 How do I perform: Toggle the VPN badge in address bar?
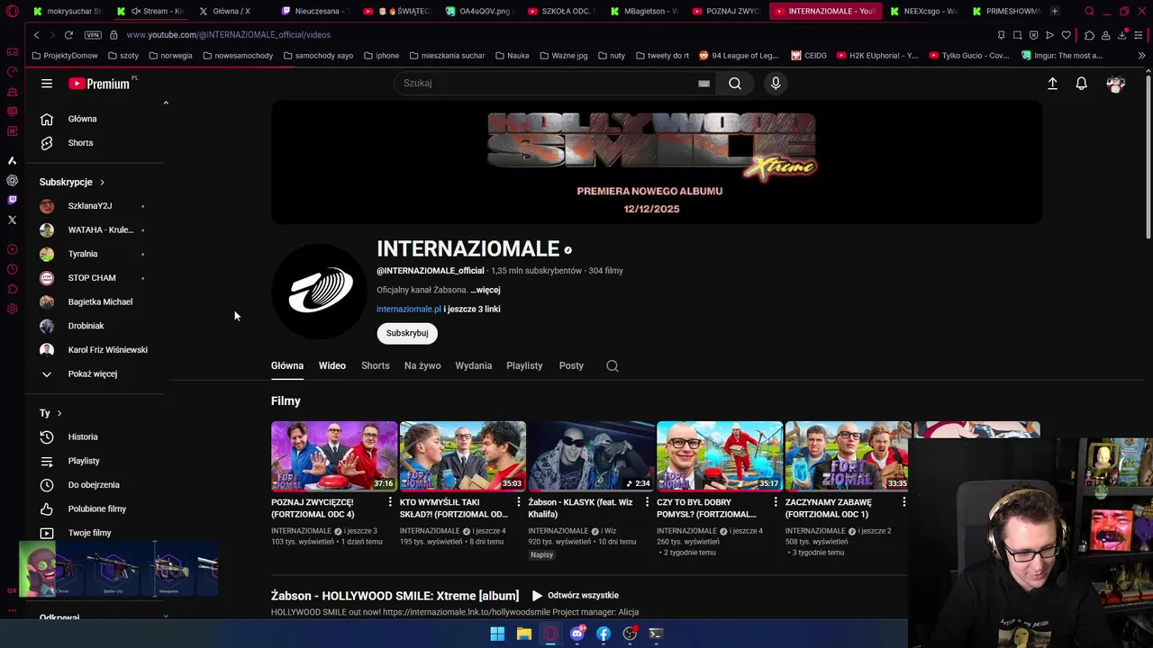pyautogui.click(x=93, y=35)
